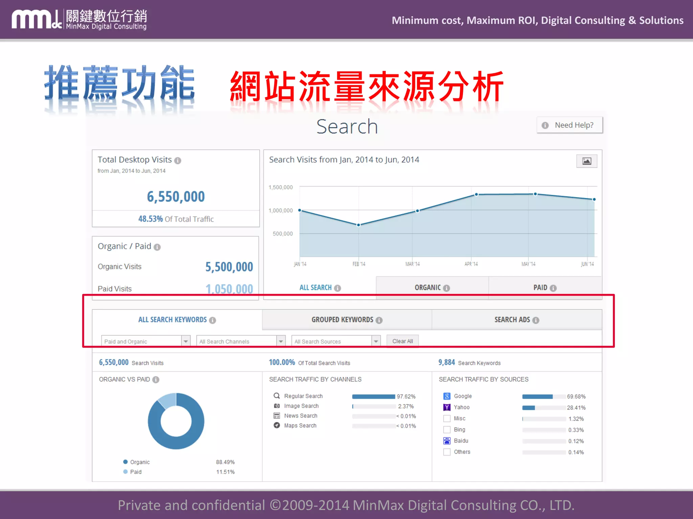Click the MinMax Digital Consulting logo
Screen dimensions: 693x519
pos(79,20)
